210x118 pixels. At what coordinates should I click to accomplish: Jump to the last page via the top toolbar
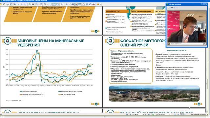pyautogui.click(x=25, y=4)
